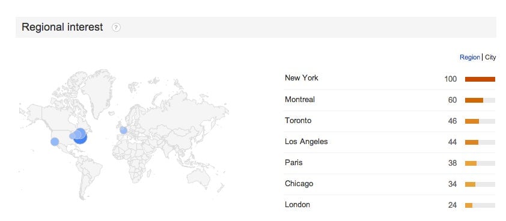506x221 pixels.
Task: Click the question mark help icon
Action: pyautogui.click(x=116, y=28)
